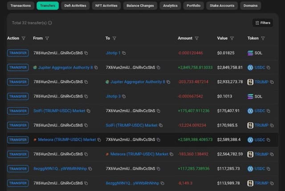Copy USDC token address in $2,589,388.4 row

click(x=269, y=140)
